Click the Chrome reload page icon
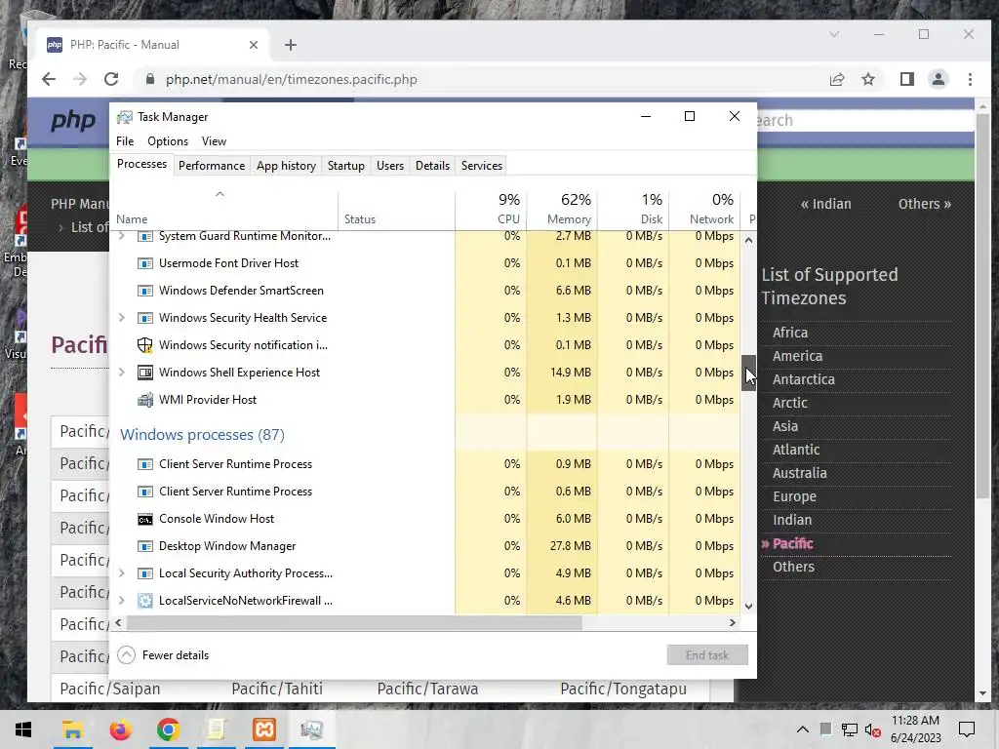999x749 pixels. (111, 79)
